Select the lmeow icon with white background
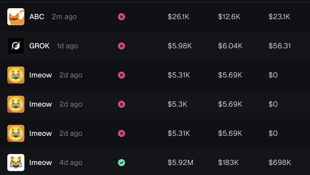Image resolution: width=310 pixels, height=175 pixels. pyautogui.click(x=16, y=163)
